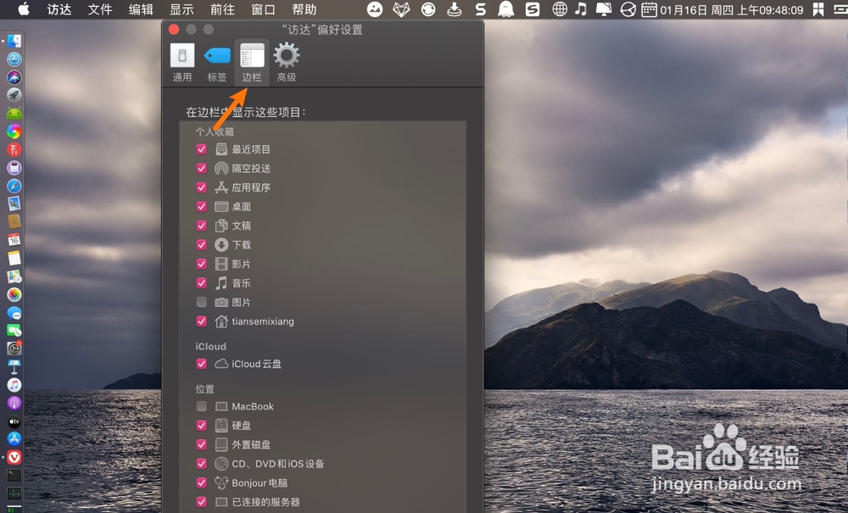
Task: Enable the 图片 sidebar checkbox
Action: pyautogui.click(x=201, y=302)
